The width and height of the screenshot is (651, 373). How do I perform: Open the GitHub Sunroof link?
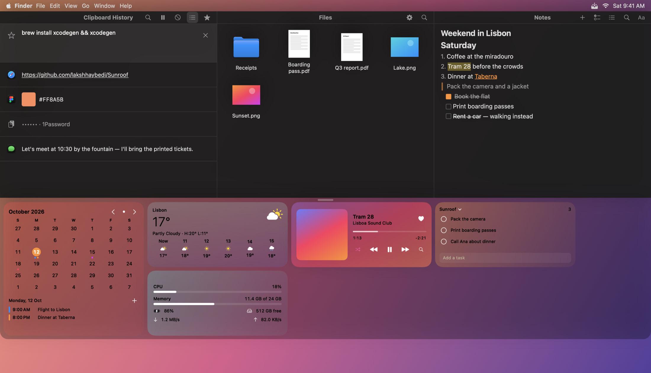[75, 75]
